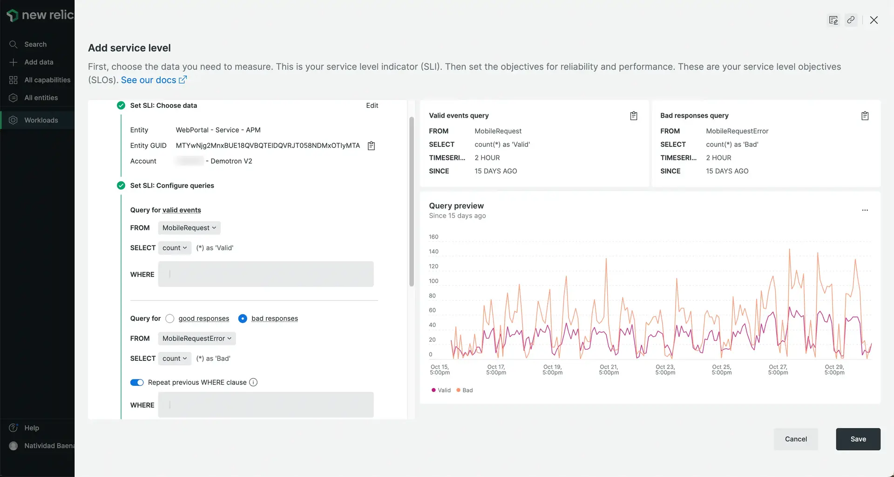Screen dimensions: 894x477
Task: Select the bad responses radio button
Action: (x=243, y=318)
